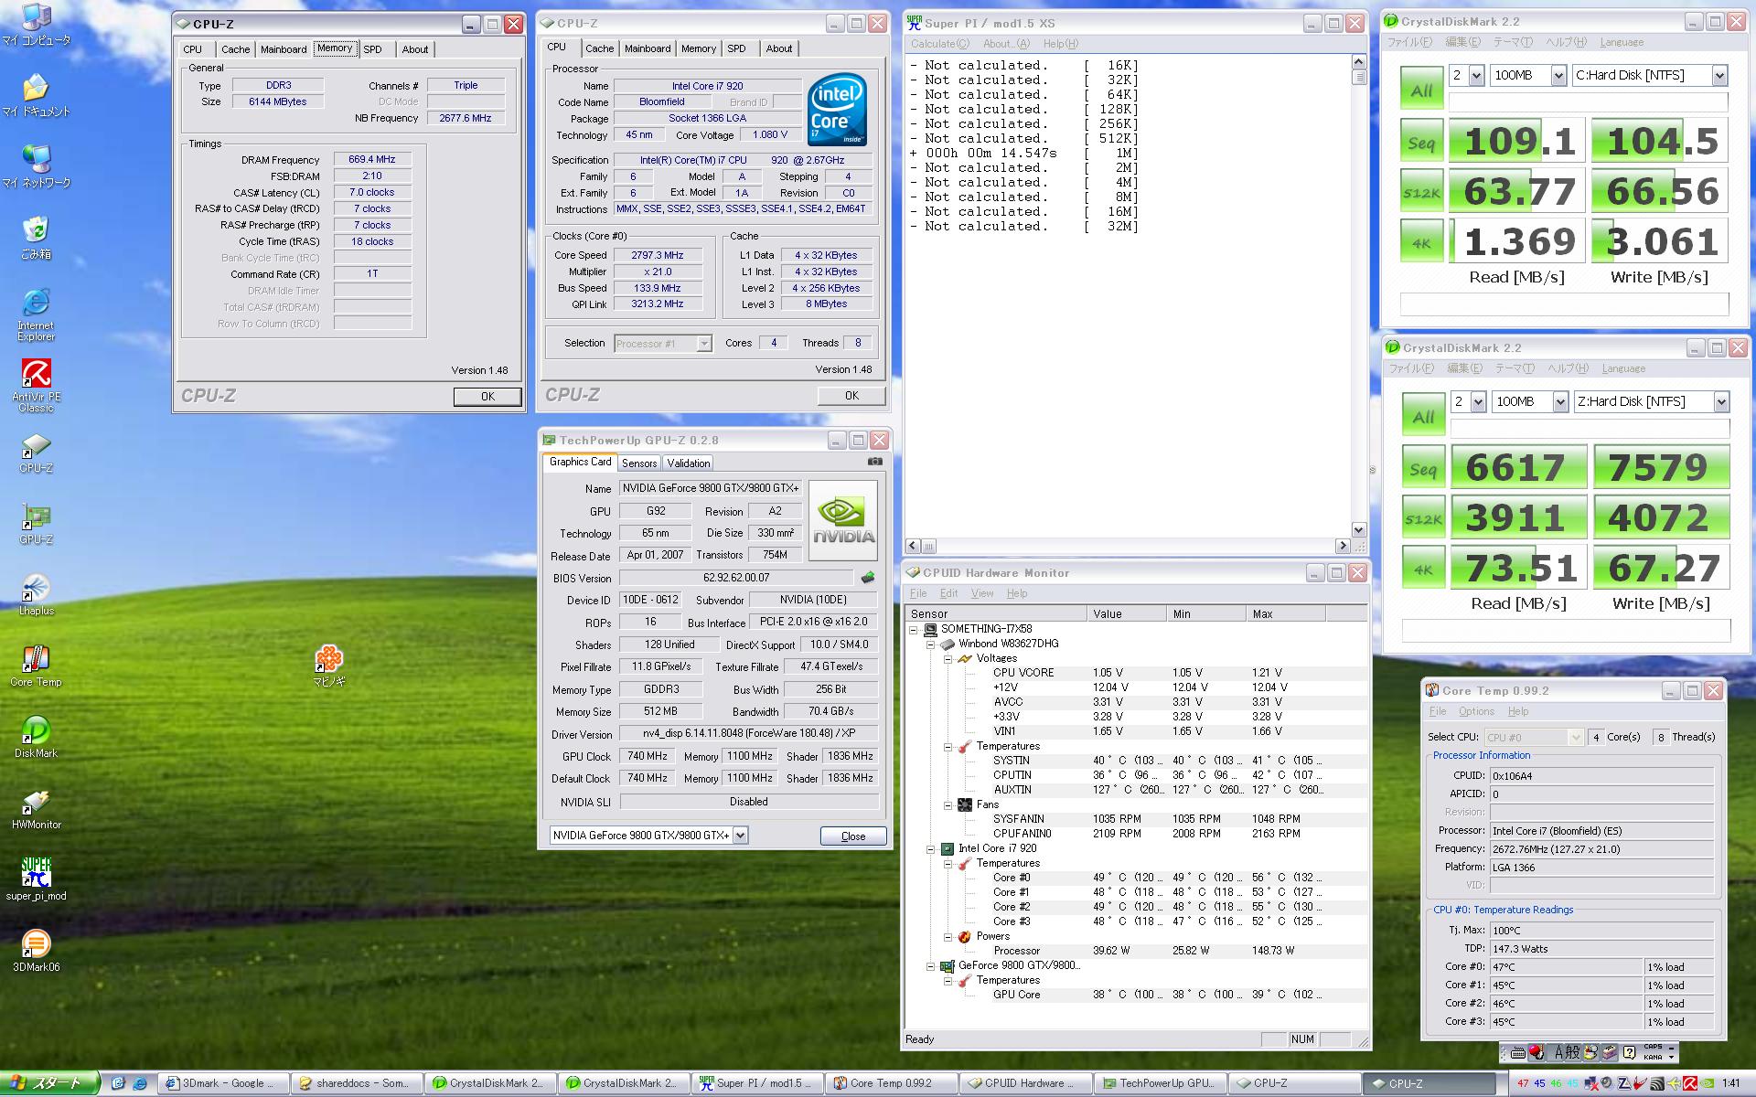The image size is (1756, 1097).
Task: Open the 100MB test size dropdown for the Z: drive
Action: (1559, 402)
